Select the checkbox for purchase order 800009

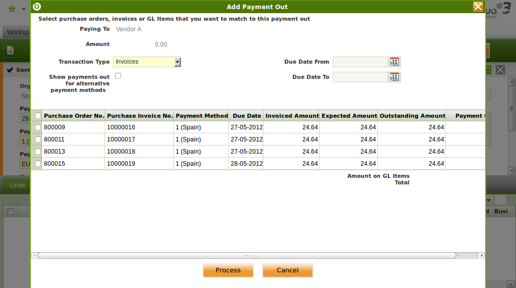(38, 127)
